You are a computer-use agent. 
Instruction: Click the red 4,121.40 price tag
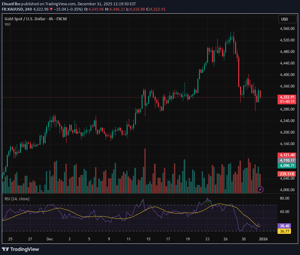287,155
